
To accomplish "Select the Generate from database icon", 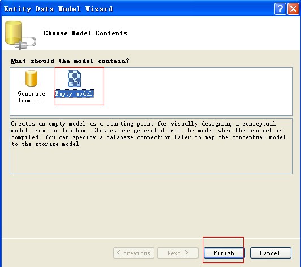I will coord(31,78).
